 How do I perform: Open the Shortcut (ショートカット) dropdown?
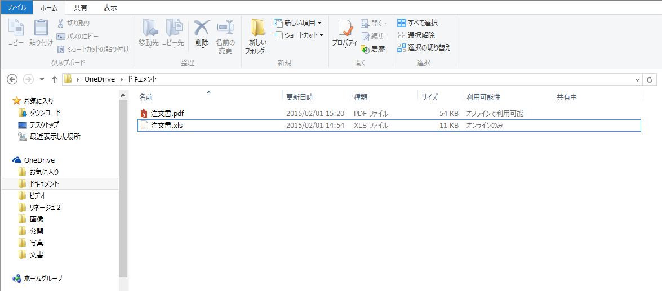coord(299,35)
